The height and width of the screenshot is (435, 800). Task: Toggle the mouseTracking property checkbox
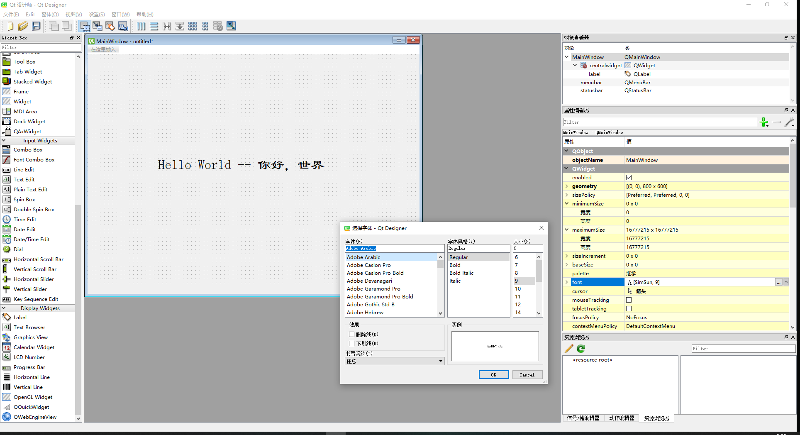(x=629, y=300)
